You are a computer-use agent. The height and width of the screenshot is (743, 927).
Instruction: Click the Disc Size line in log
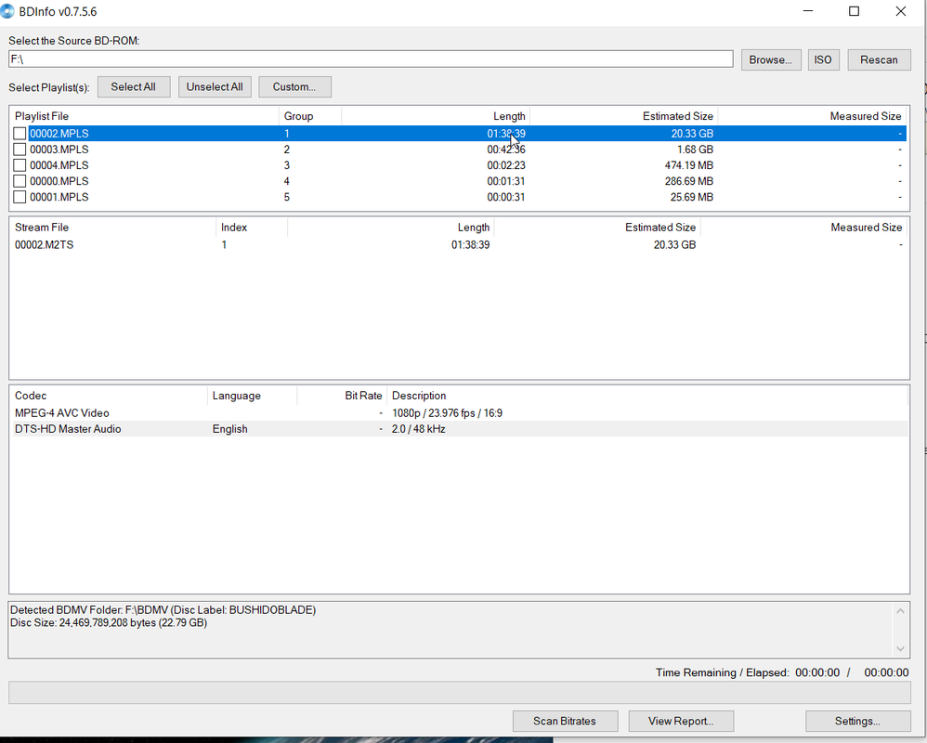point(109,623)
